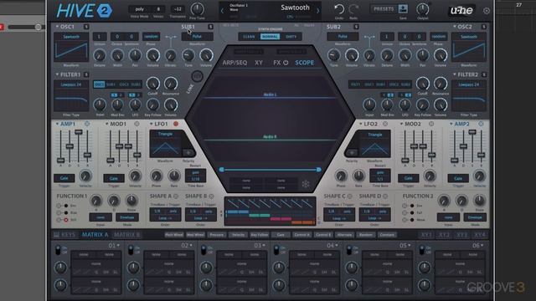Expand the AMP1 section menu triangle
This screenshot has height=301, width=536.
[x=57, y=124]
